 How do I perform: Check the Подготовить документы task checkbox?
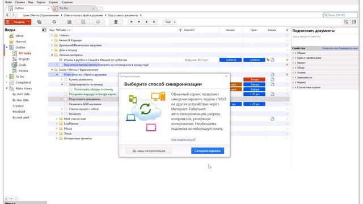coord(66,99)
